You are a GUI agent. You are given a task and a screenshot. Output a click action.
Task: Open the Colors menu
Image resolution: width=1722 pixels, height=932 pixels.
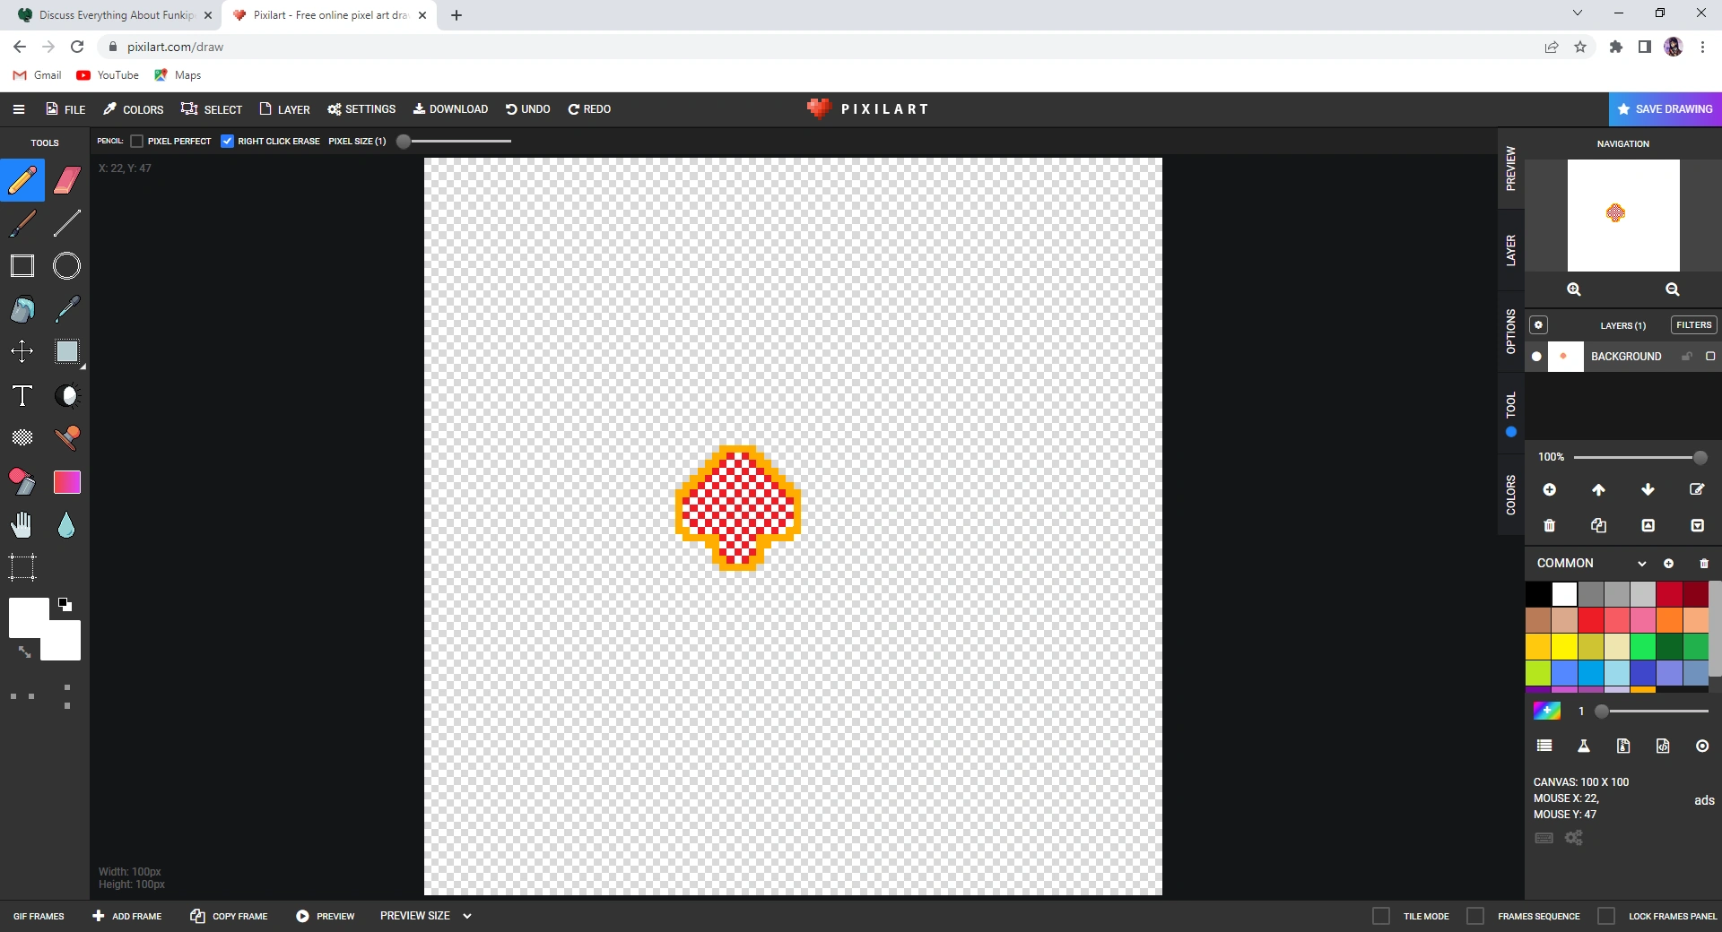coord(133,108)
